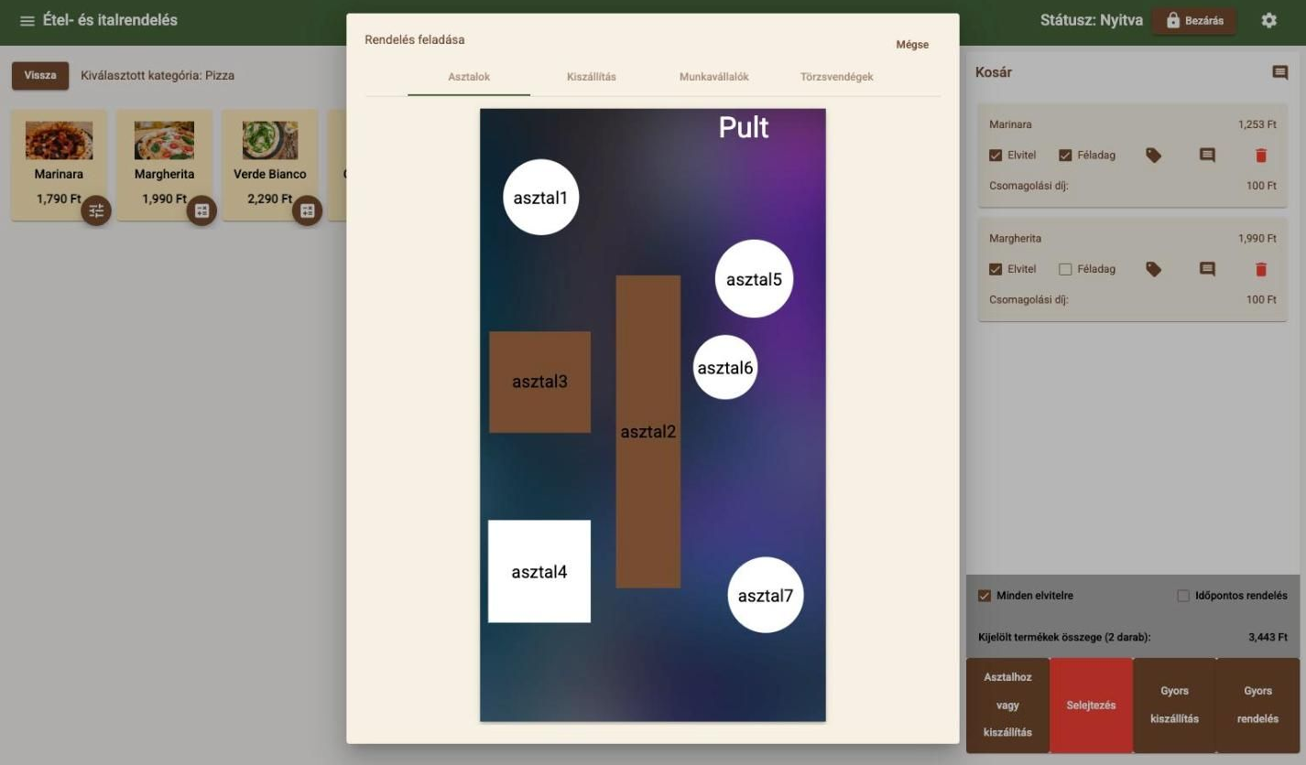Toggle the Minden elvitelre checkbox
The image size is (1306, 765).
pyautogui.click(x=985, y=596)
